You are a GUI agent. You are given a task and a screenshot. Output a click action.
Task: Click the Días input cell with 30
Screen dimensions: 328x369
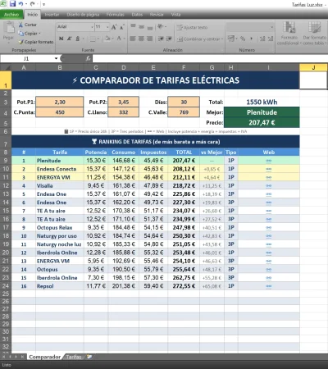coord(184,102)
